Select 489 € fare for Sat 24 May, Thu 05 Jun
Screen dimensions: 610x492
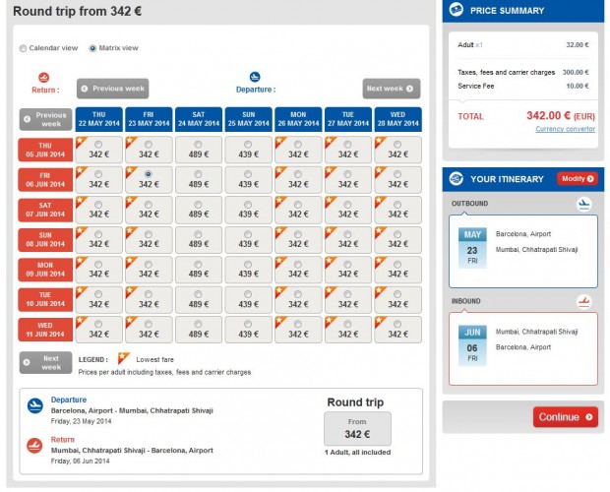(198, 146)
